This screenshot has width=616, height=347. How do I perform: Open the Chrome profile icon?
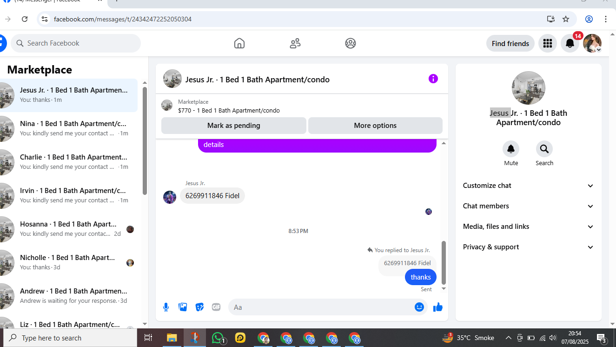[x=589, y=19]
